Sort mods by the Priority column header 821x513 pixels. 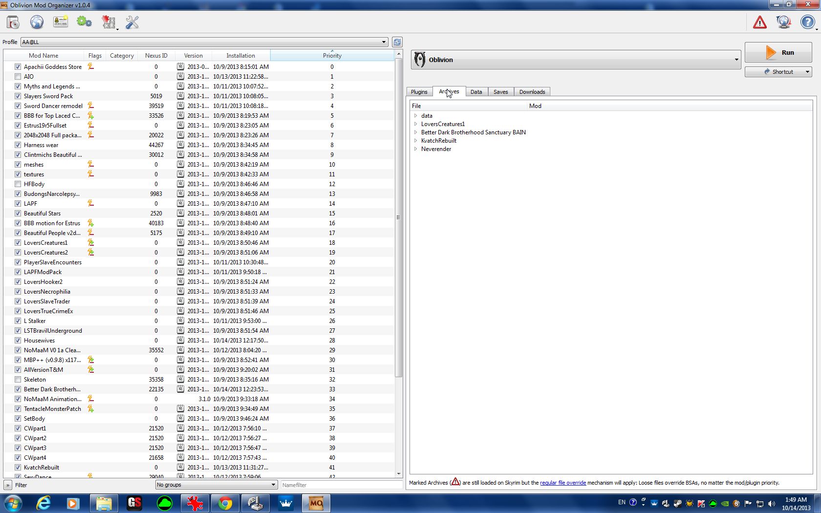[332, 55]
